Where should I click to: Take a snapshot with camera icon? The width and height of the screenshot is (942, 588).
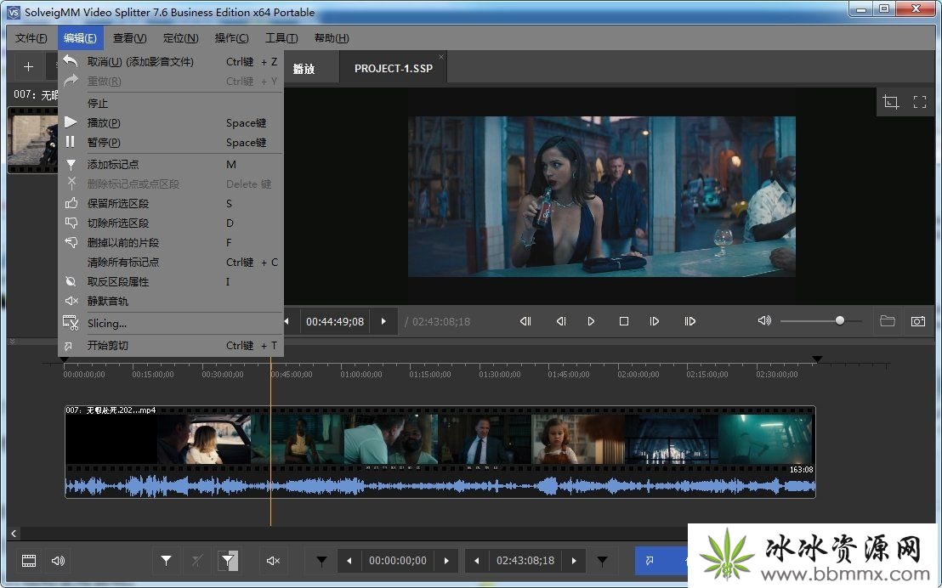click(918, 321)
